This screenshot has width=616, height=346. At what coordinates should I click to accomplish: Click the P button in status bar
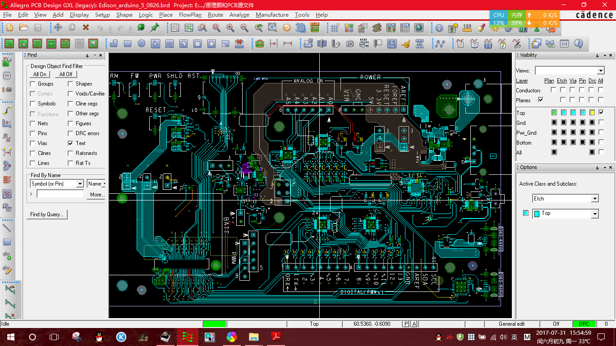tap(406, 324)
